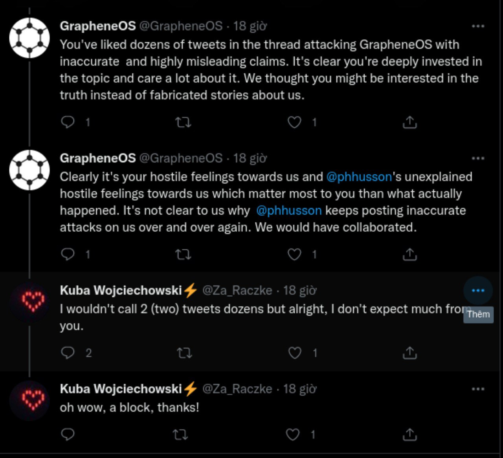This screenshot has height=458, width=503.
Task: Retweet the 'oh wow, a block' tweet
Action: tap(180, 434)
